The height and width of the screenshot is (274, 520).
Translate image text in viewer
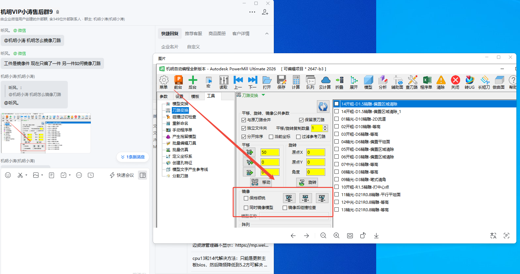click(x=493, y=236)
